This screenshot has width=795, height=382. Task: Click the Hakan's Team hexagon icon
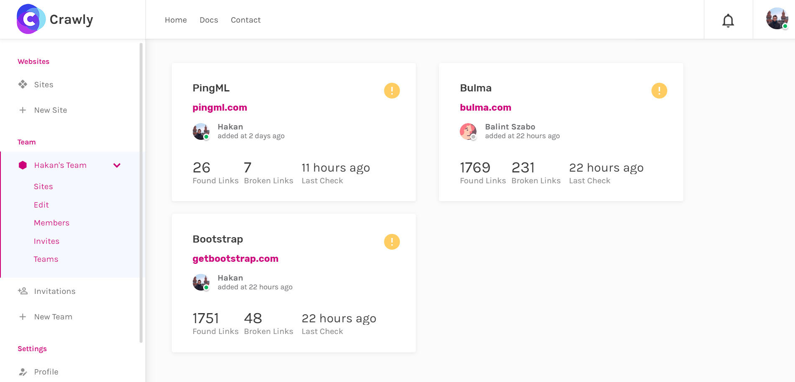click(x=23, y=165)
